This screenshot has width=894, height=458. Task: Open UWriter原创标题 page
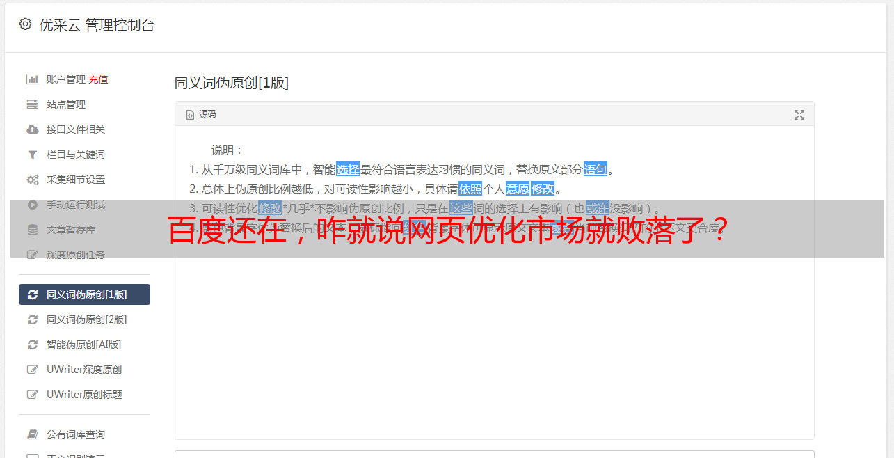point(84,395)
